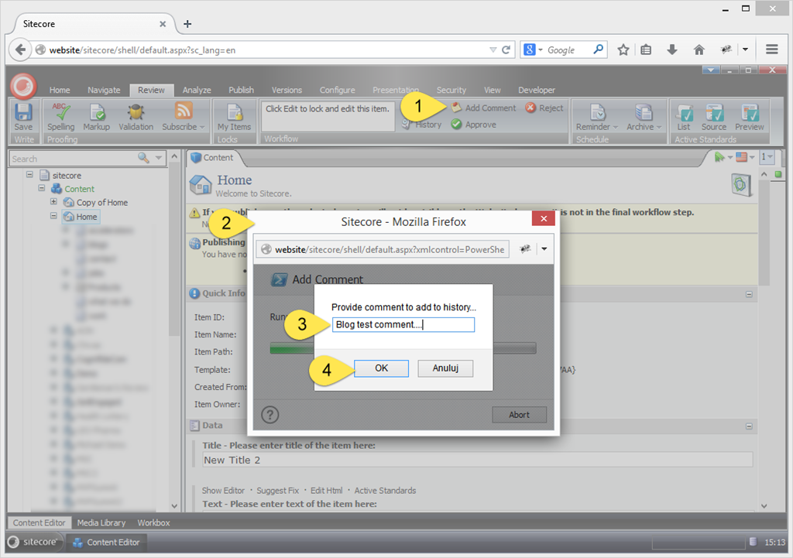793x558 pixels.
Task: Click the Sitecore start button
Action: pyautogui.click(x=32, y=543)
